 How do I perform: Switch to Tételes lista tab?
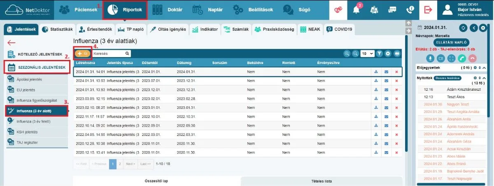(322, 181)
